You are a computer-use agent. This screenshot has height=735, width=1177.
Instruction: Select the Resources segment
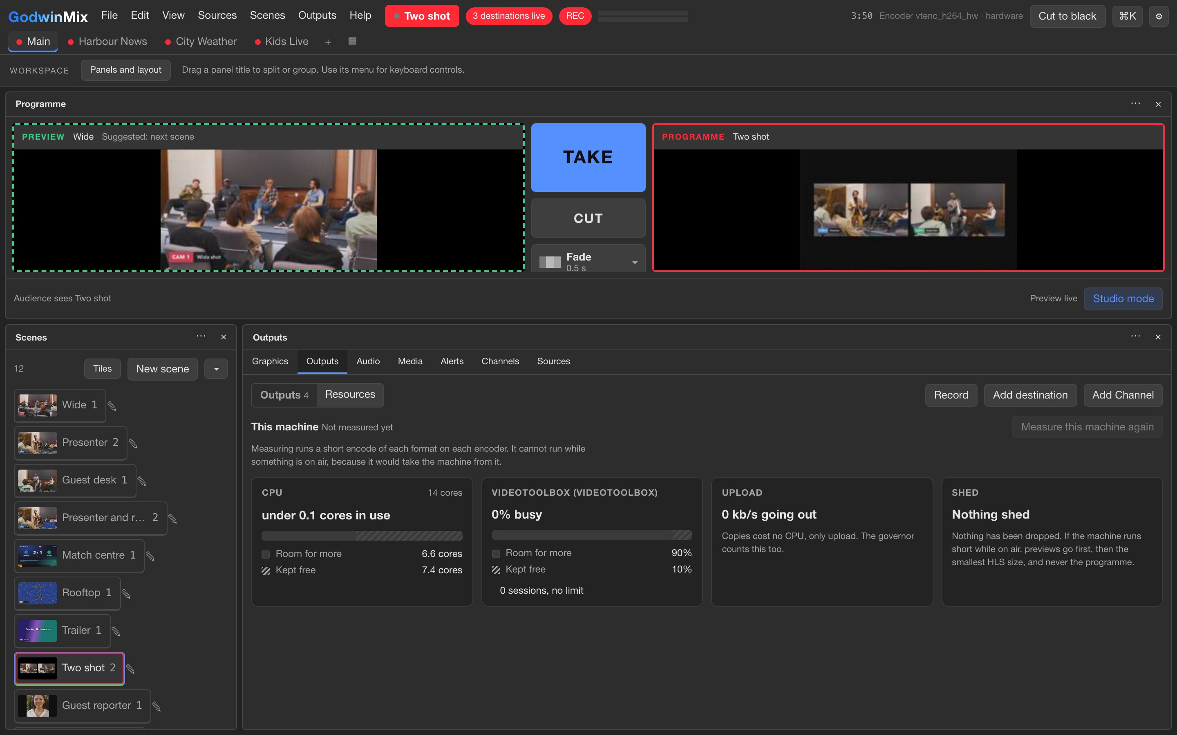point(350,394)
